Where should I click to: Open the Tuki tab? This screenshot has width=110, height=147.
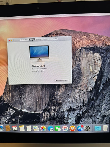[50, 39]
